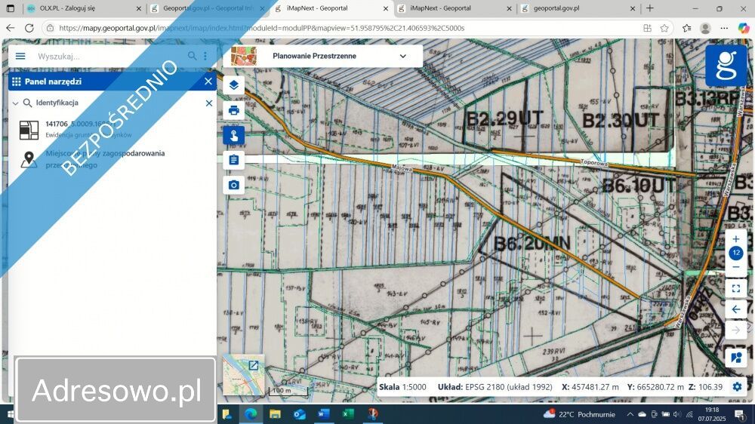Viewport: 755px width, 424px height.
Task: Click the weather 22°C Pochmurnie widget
Action: tap(579, 414)
